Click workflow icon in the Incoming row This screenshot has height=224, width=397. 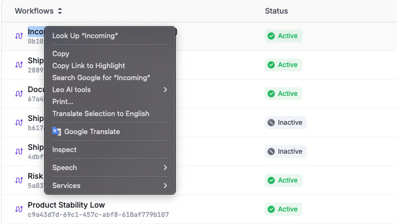pyautogui.click(x=19, y=36)
